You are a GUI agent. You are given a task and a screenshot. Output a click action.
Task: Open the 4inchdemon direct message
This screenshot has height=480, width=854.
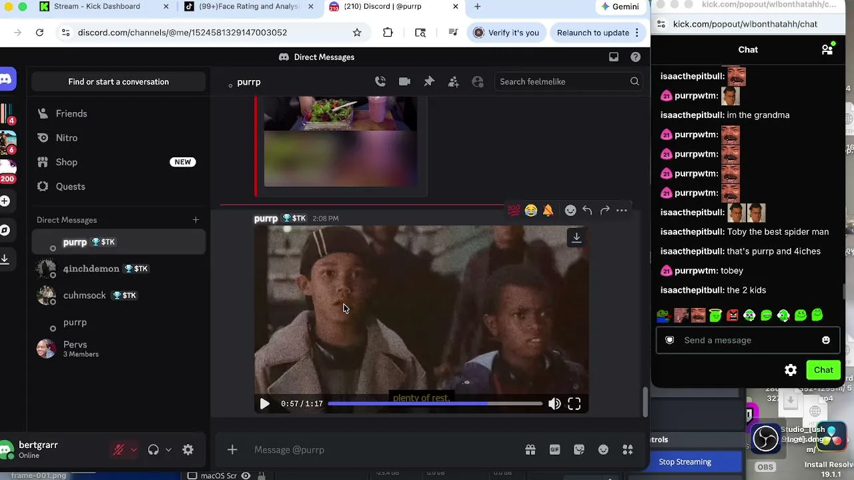pyautogui.click(x=119, y=269)
